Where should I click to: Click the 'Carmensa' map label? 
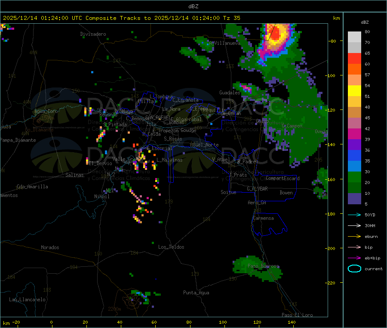point(263,219)
